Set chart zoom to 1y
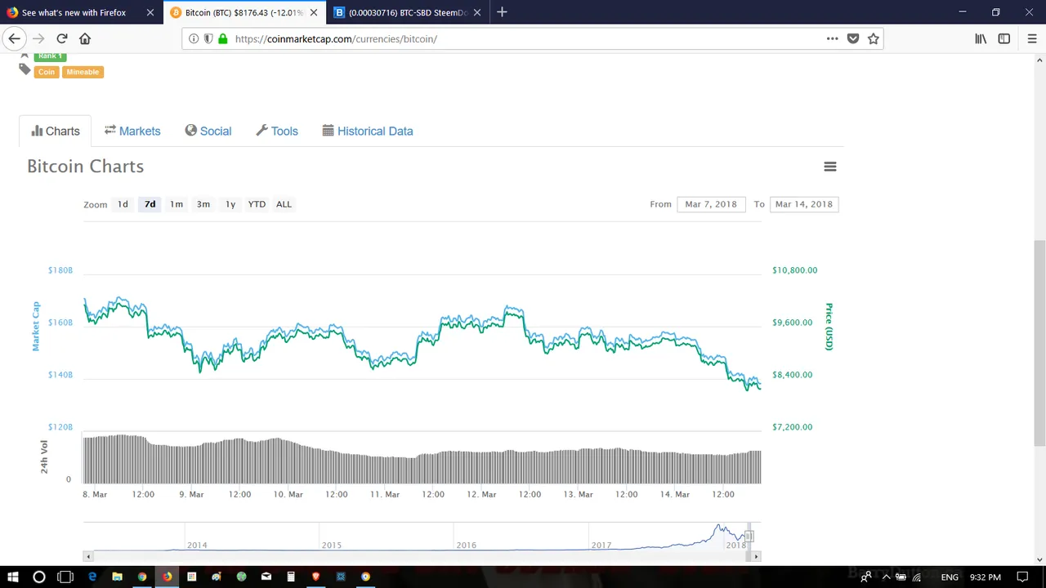This screenshot has width=1046, height=588. 230,204
